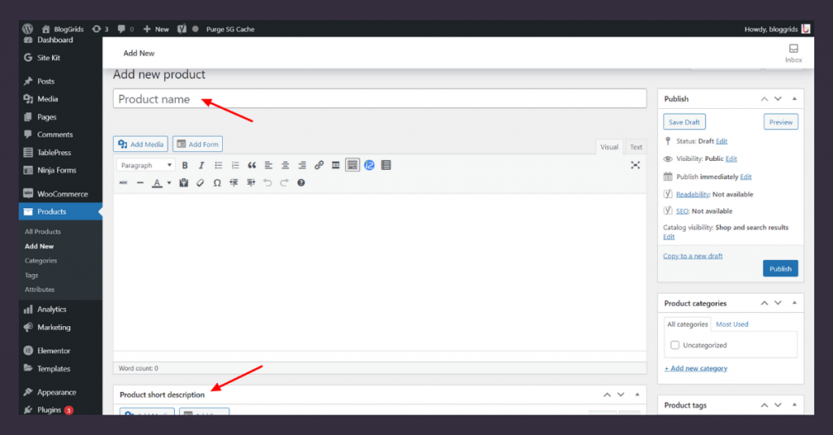Collapse the Product categories panel
Image resolution: width=833 pixels, height=435 pixels.
[x=795, y=302]
